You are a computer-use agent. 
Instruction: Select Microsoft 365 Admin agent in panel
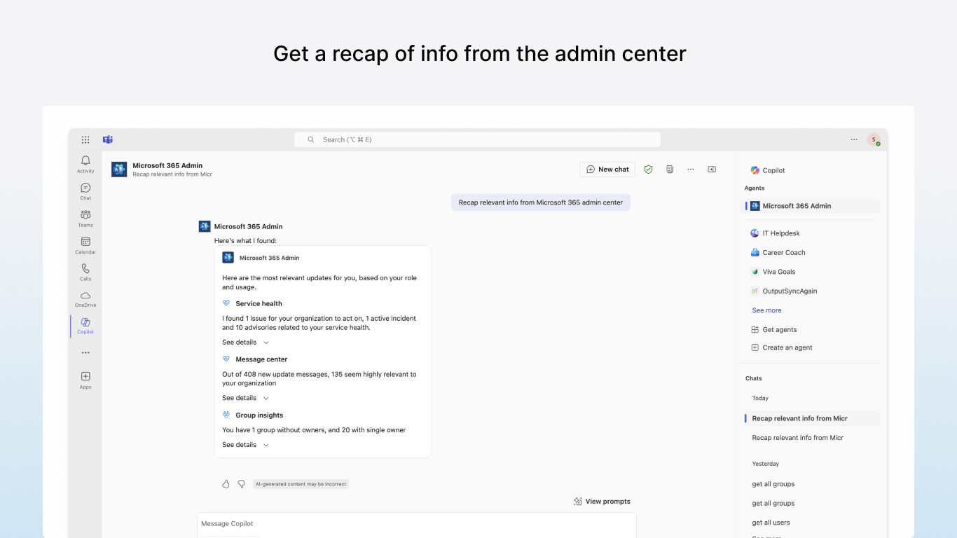(811, 206)
